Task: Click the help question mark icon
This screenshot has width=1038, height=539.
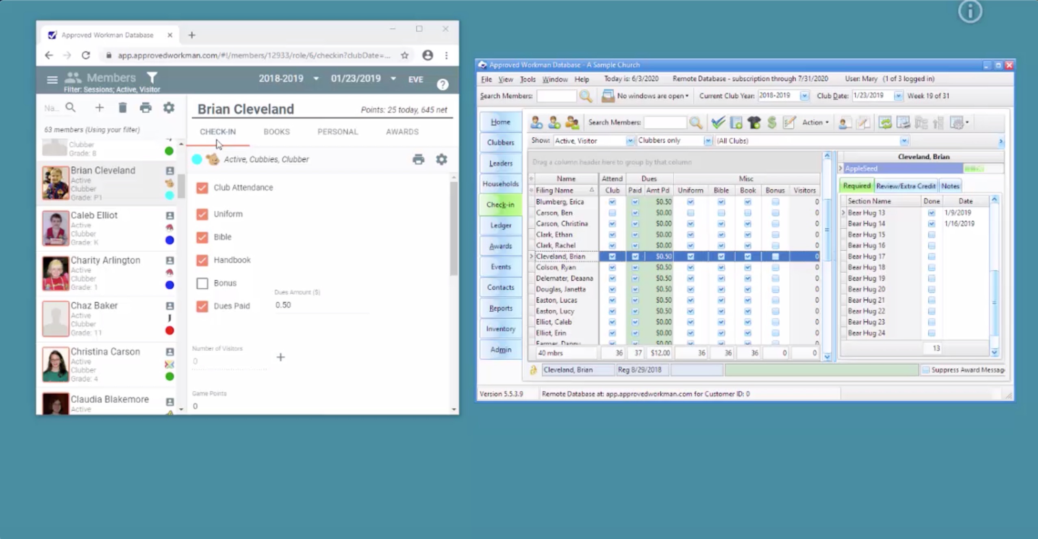Action: point(442,84)
